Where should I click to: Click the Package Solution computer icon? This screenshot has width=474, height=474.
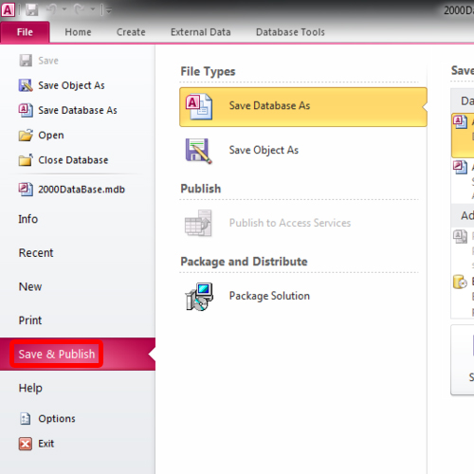(x=199, y=297)
